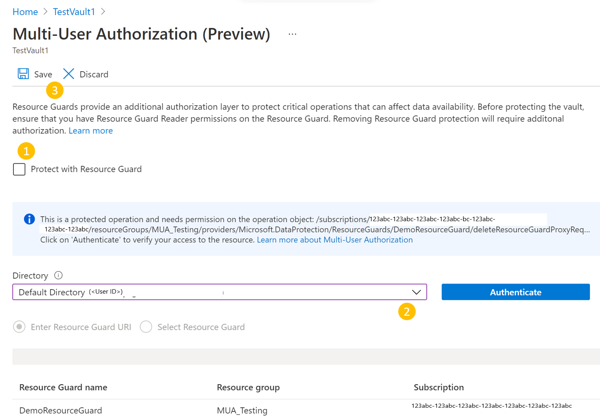Viewport: 600px width, 420px height.
Task: Select the DemoResourceGuard table row
Action: click(60, 410)
